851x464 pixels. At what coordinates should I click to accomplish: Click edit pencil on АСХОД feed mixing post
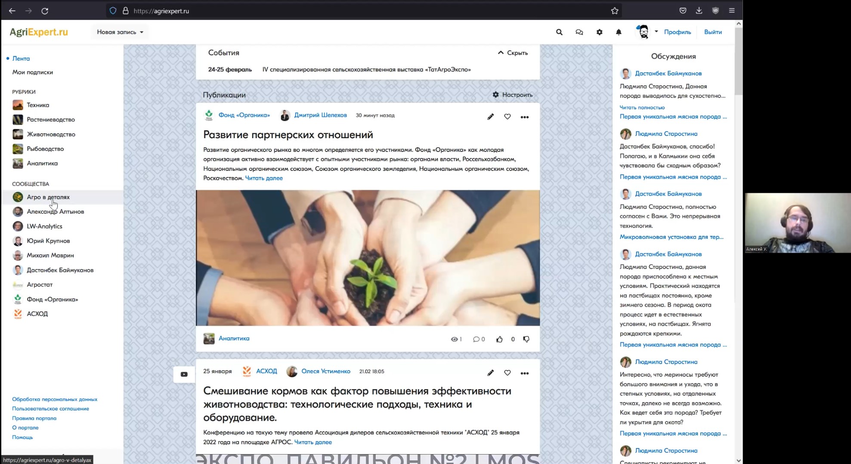click(x=490, y=373)
